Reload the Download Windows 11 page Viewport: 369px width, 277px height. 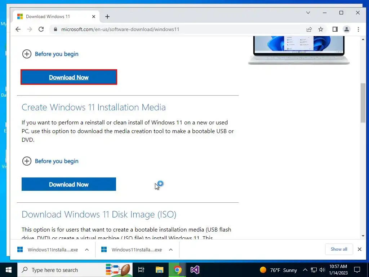41,29
